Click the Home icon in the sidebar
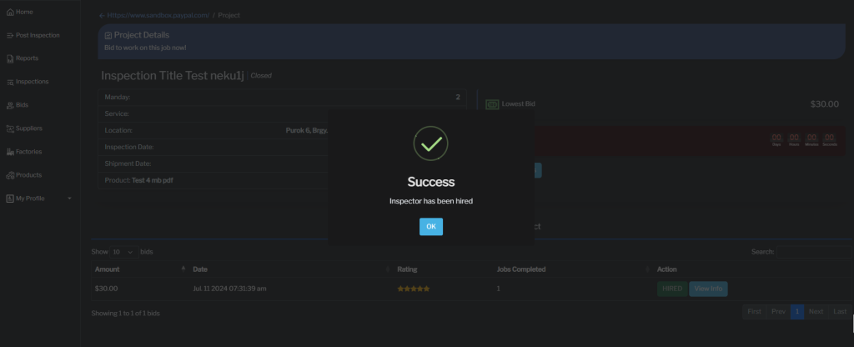This screenshot has width=854, height=347. click(x=10, y=12)
